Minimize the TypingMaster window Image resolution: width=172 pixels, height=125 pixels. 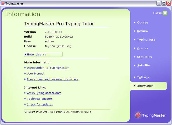[x=158, y=3]
